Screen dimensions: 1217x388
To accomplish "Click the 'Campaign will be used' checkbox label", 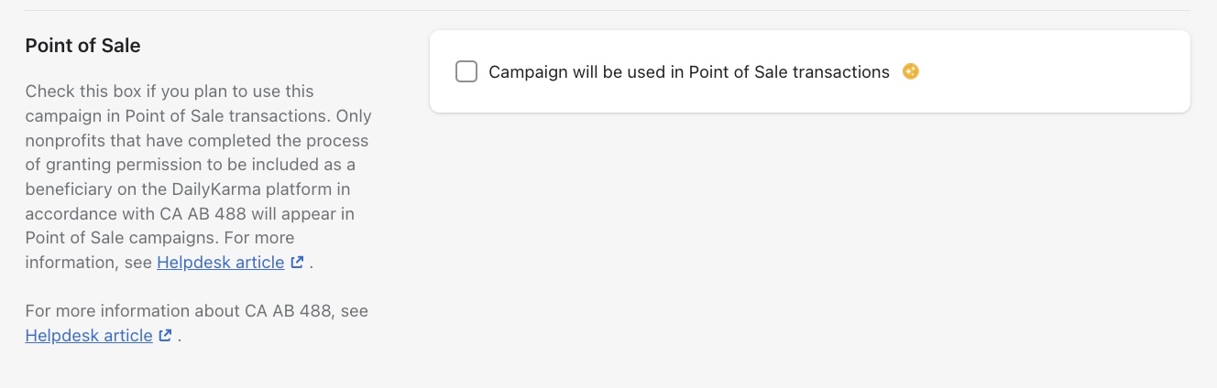I will (x=688, y=71).
